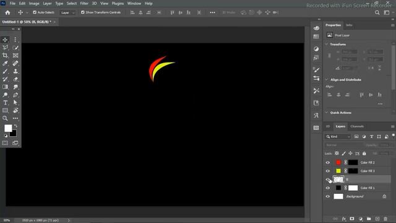This screenshot has height=223, width=396.
Task: Select the Dodge tool
Action: [5, 95]
